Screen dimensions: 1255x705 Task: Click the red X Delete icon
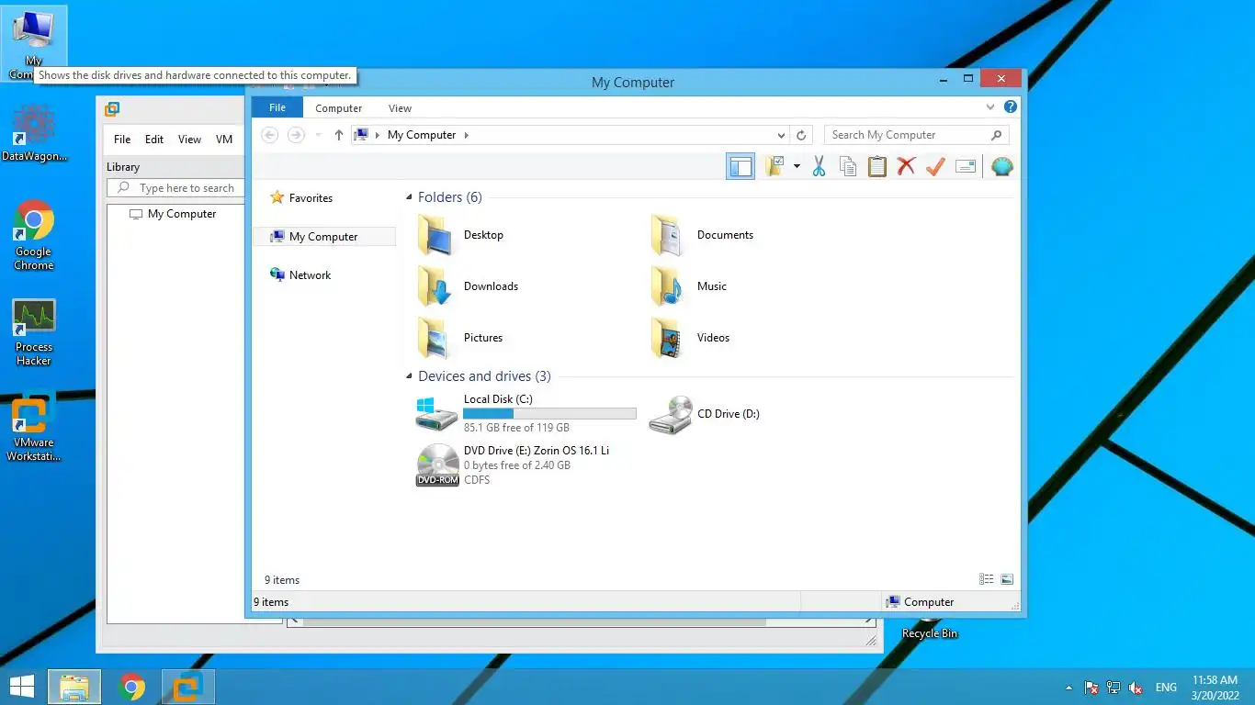pyautogui.click(x=907, y=166)
